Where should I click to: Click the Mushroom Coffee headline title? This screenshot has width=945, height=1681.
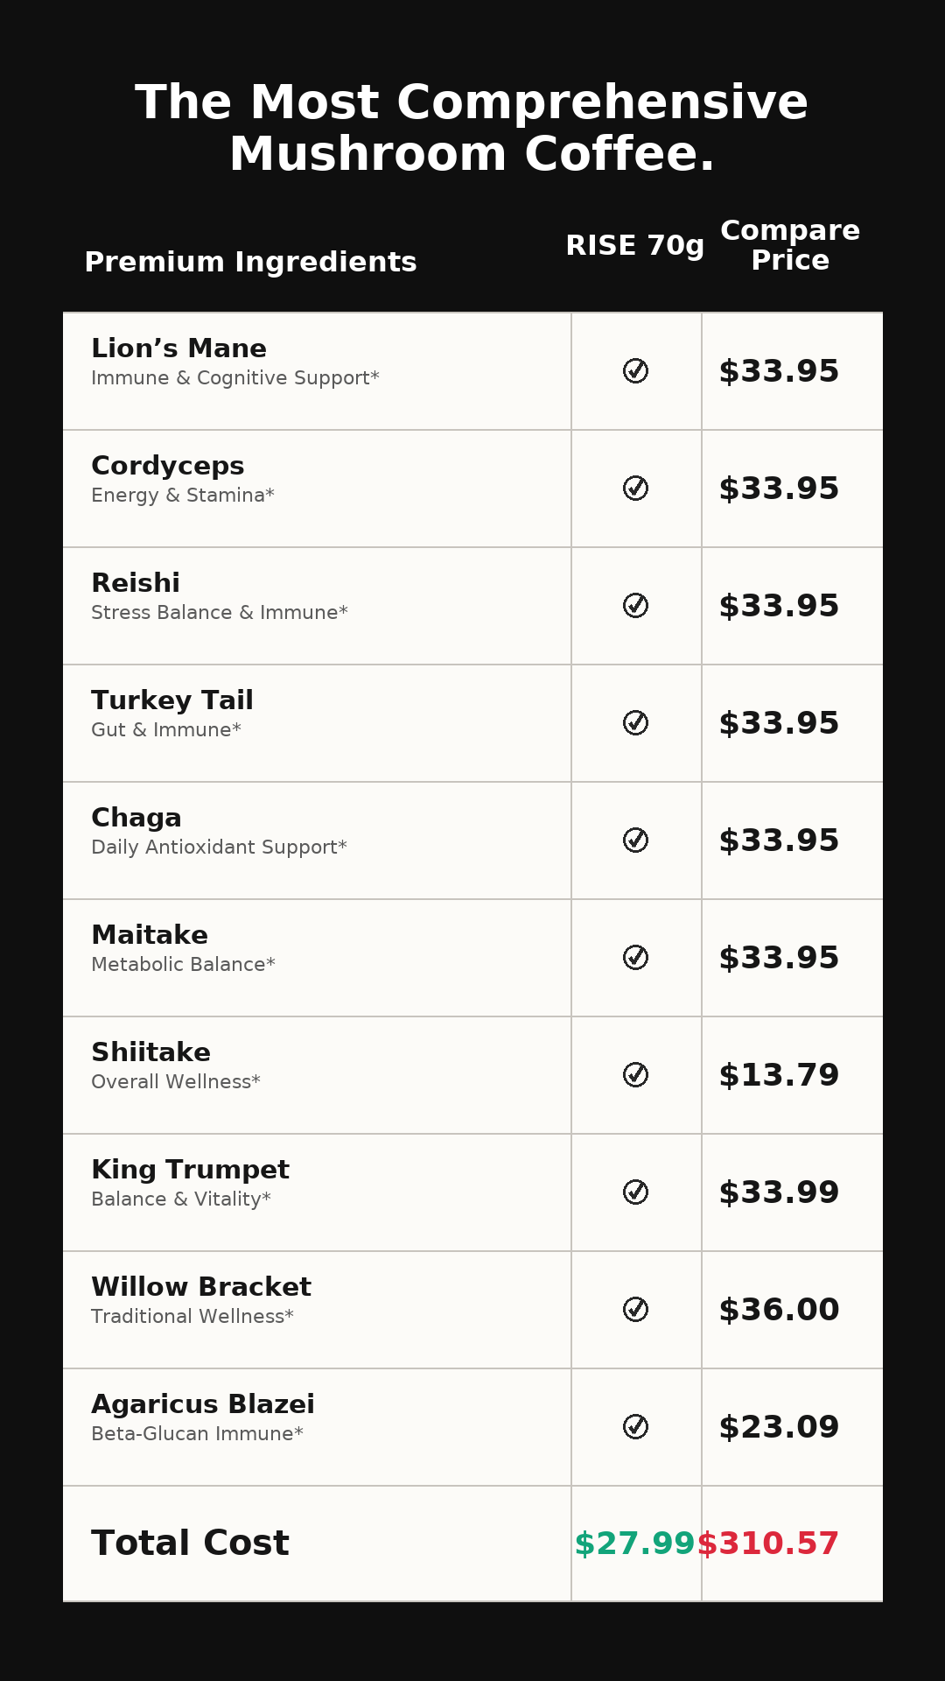click(472, 129)
